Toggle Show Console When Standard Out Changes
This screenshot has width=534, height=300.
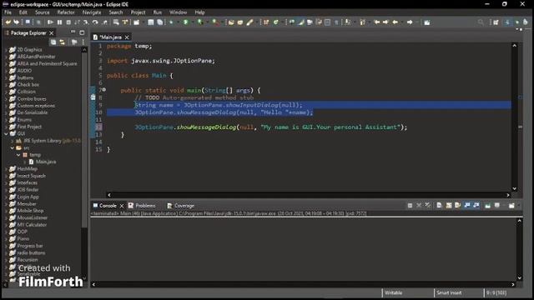click(x=467, y=206)
